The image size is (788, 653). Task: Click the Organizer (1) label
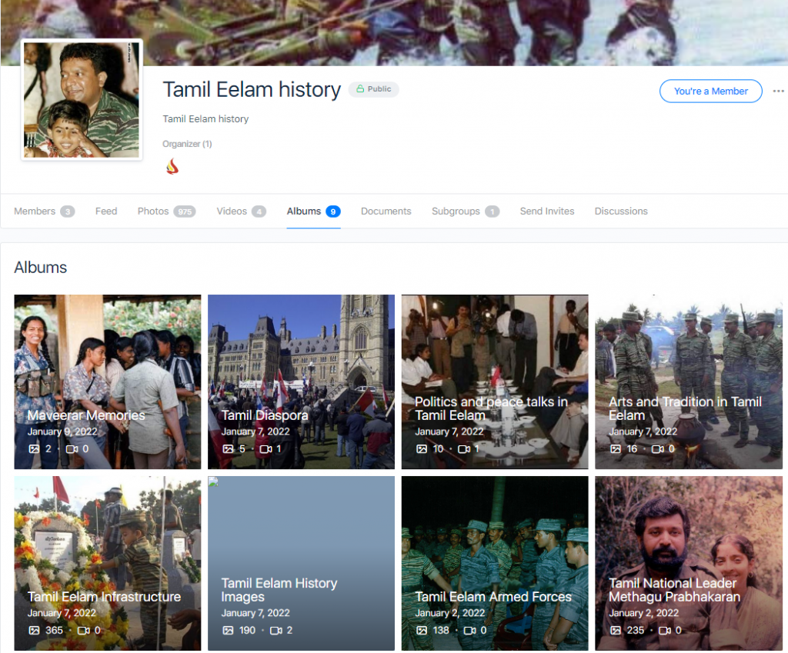187,144
